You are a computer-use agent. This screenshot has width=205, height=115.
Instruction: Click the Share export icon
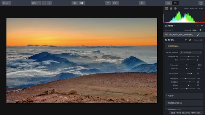pyautogui.click(x=201, y=3)
